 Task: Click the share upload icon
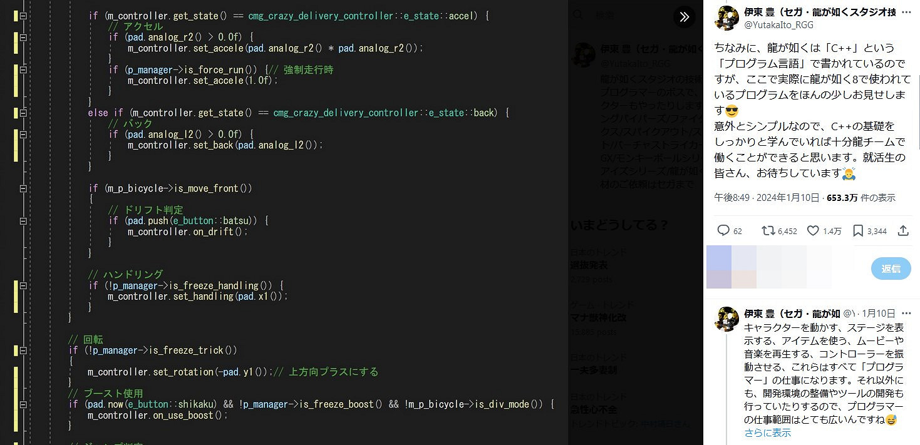[x=903, y=231]
